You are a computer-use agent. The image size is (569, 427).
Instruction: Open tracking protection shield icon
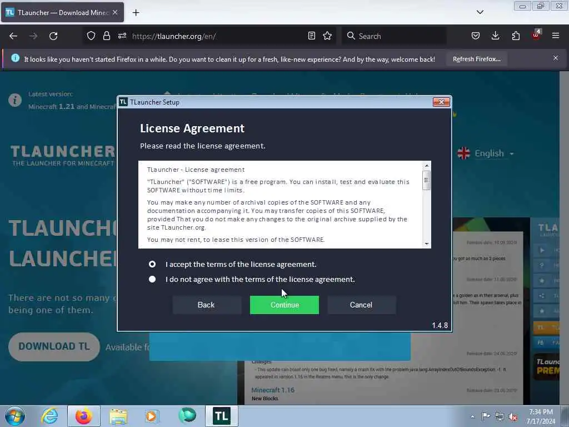click(91, 36)
